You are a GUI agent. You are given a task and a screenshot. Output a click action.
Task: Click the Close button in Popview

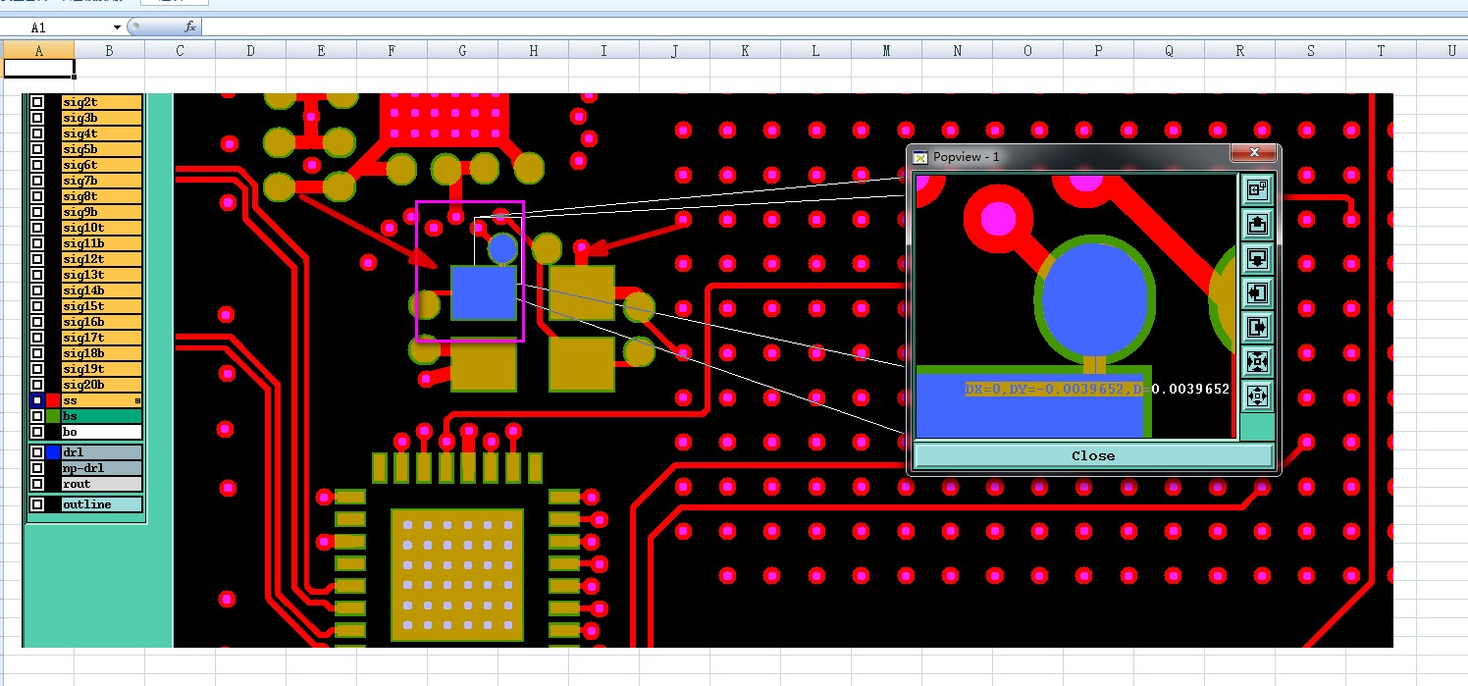click(x=1093, y=455)
